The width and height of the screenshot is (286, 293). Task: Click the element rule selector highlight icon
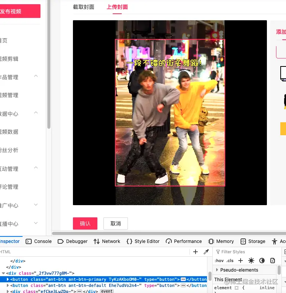[x=237, y=288]
